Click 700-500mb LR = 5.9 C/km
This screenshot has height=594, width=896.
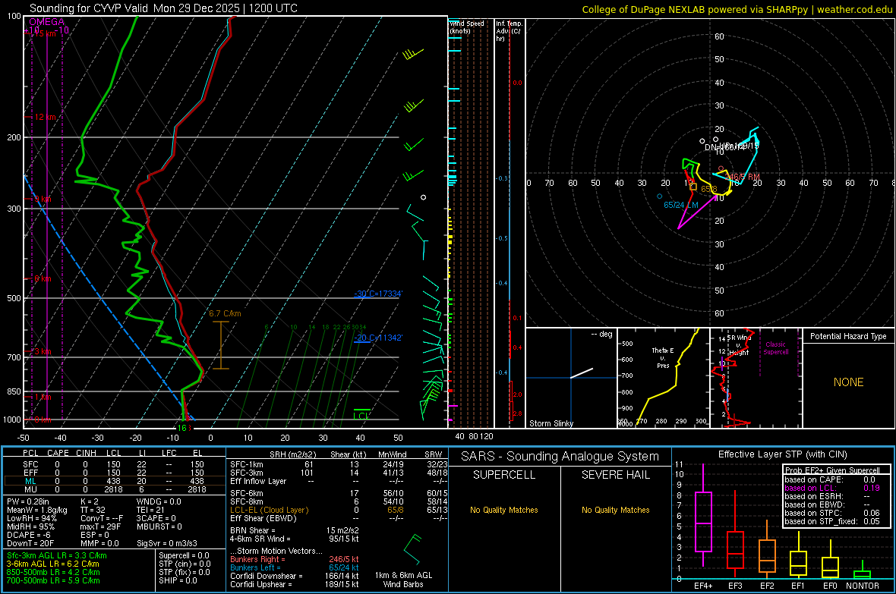[53, 580]
